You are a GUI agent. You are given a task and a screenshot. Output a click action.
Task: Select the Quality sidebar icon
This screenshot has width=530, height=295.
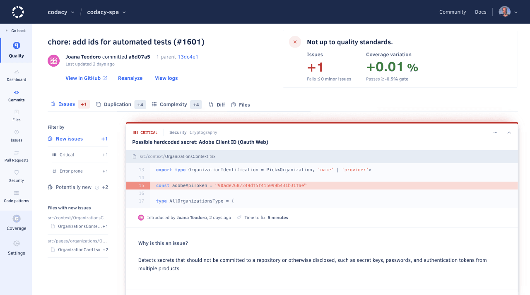click(16, 50)
